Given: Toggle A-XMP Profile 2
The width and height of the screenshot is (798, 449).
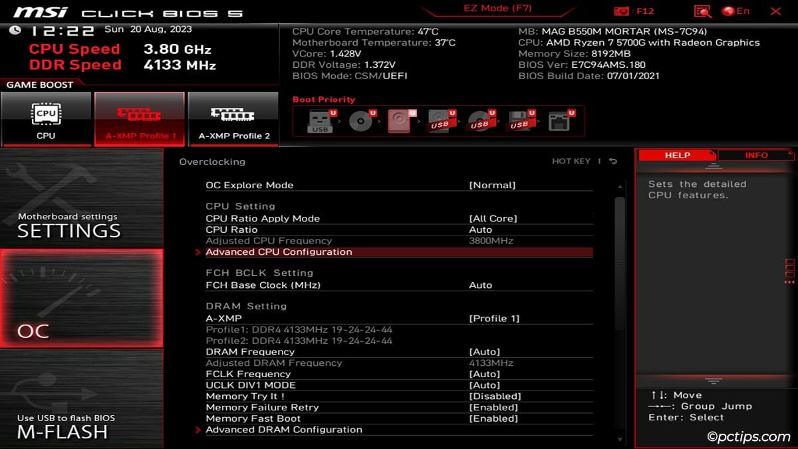Looking at the screenshot, I should pos(233,119).
